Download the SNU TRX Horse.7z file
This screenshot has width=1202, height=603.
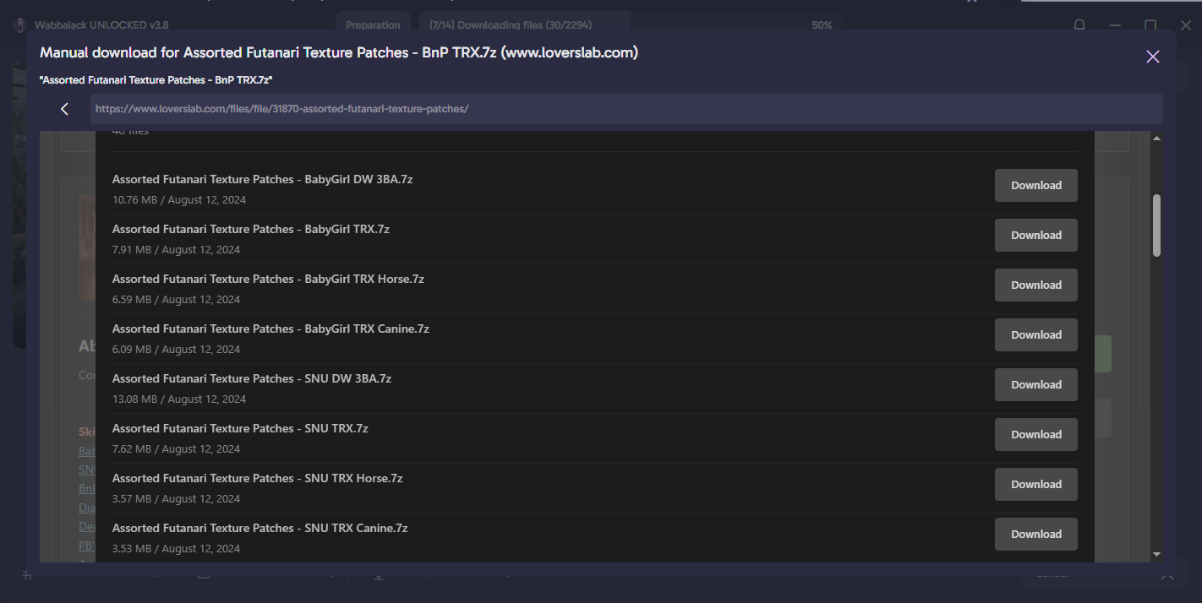click(x=1035, y=484)
